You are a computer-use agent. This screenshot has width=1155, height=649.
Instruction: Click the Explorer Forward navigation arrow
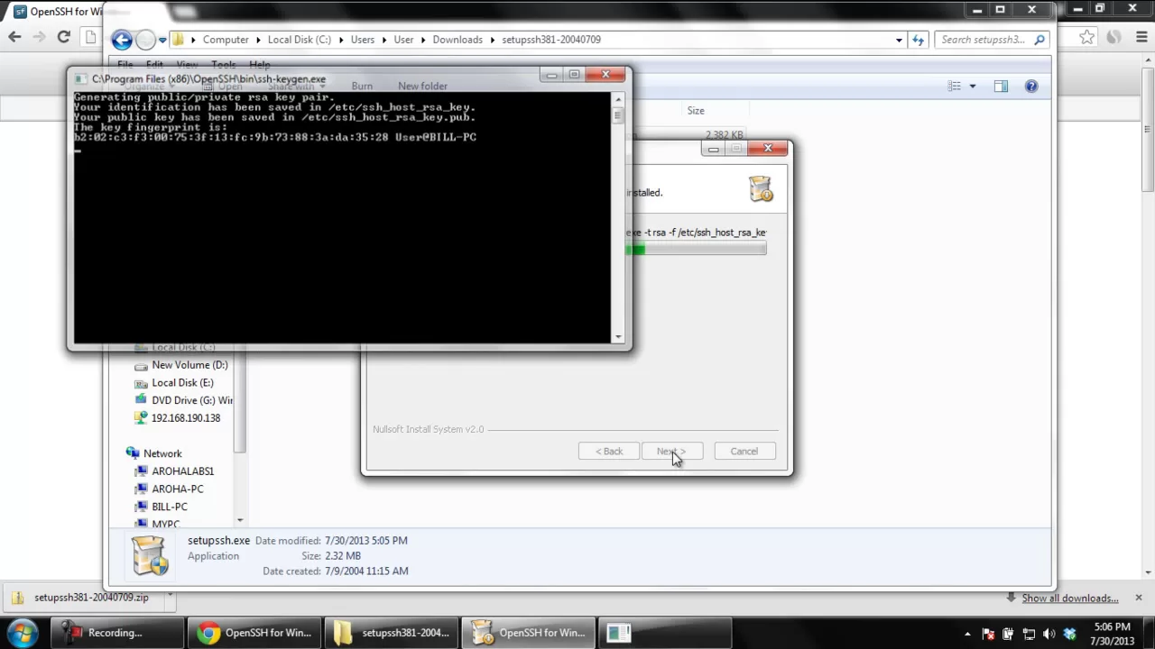pos(145,40)
